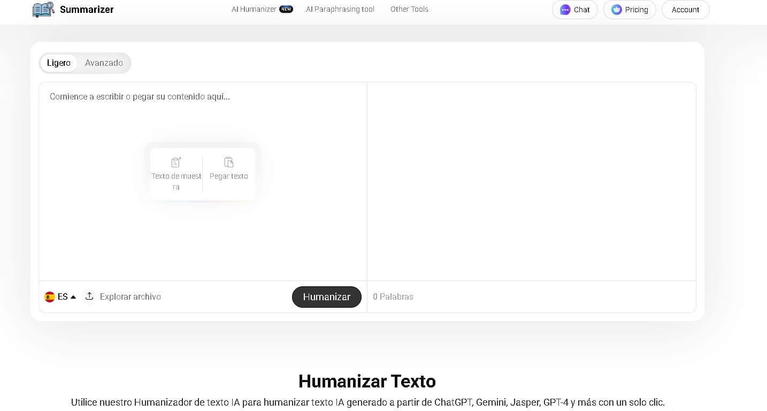Open the Other Tools dropdown
The height and width of the screenshot is (411, 767).
(x=409, y=9)
